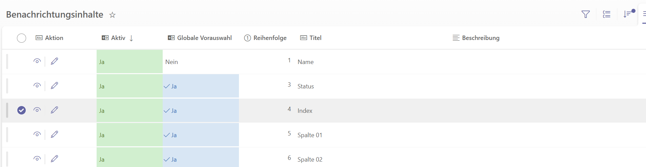
Task: Open the Reihenfolge column header
Action: pos(270,38)
